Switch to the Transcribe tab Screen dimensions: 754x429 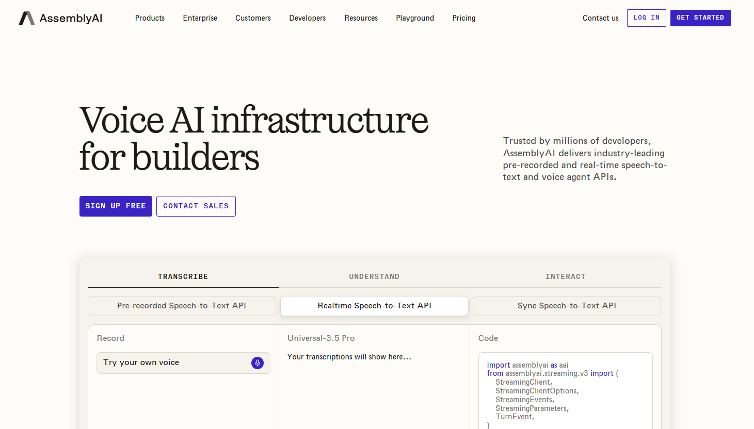(183, 277)
